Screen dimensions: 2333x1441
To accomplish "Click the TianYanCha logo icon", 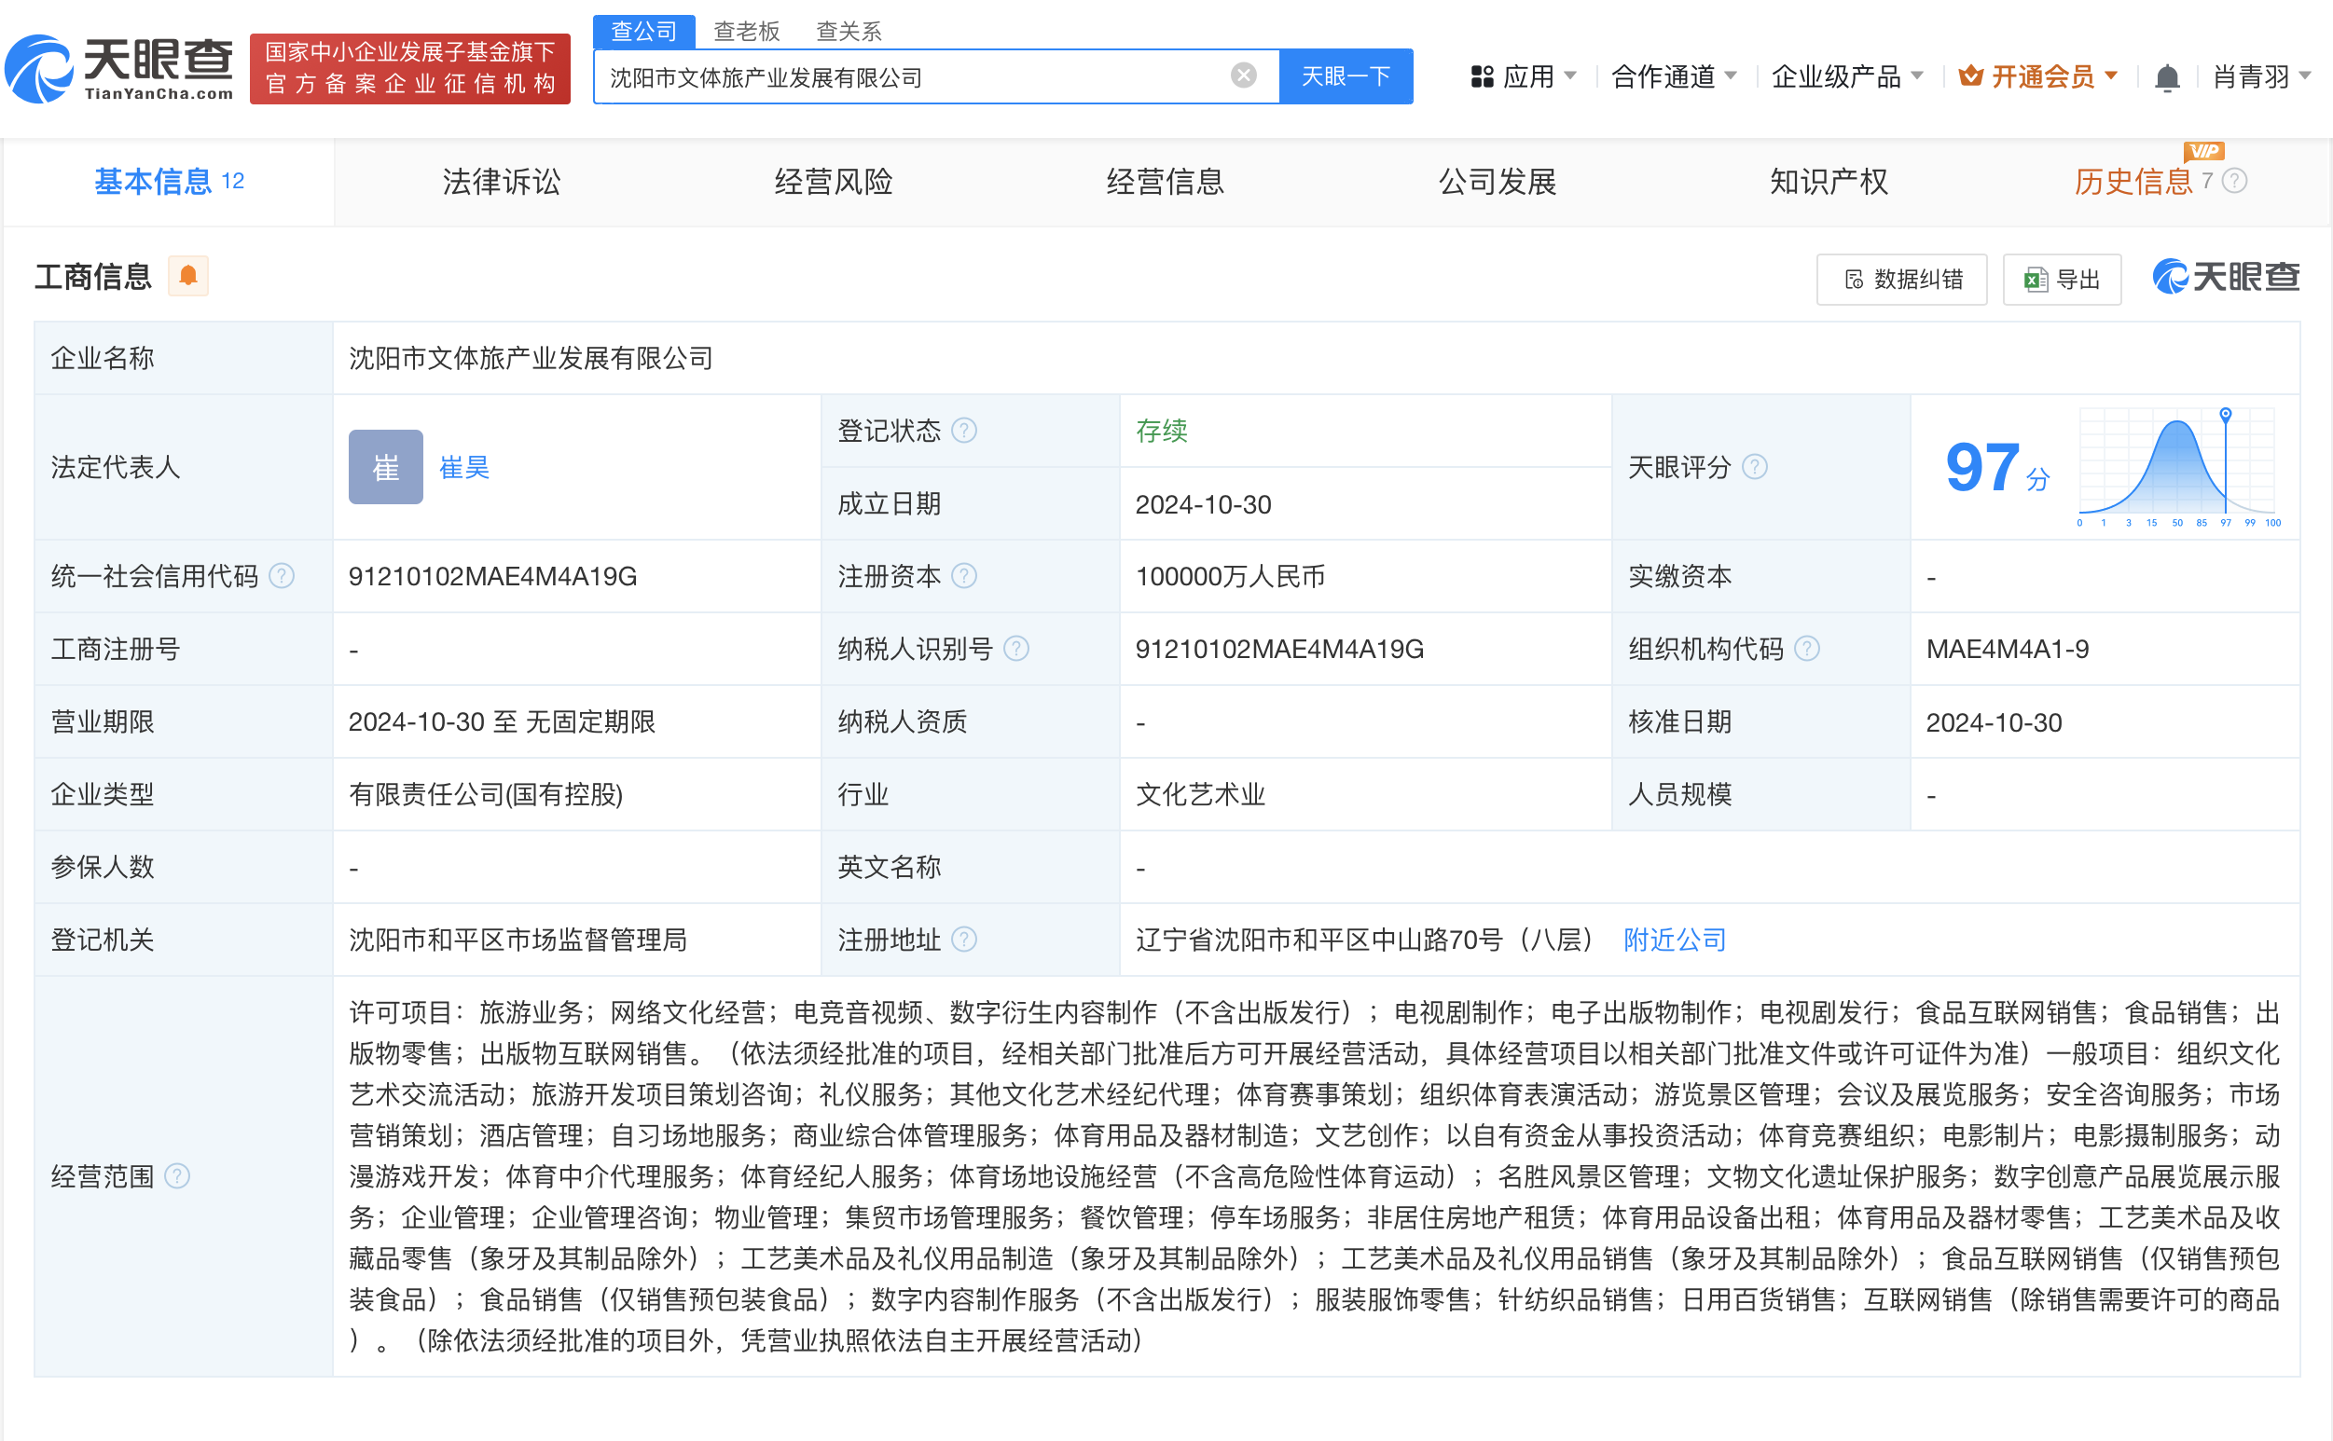I will 40,69.
